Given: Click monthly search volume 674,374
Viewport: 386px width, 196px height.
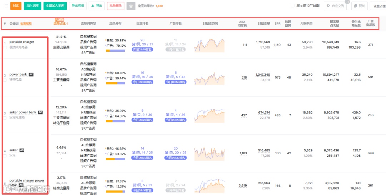Looking at the screenshot, I should (x=264, y=112).
